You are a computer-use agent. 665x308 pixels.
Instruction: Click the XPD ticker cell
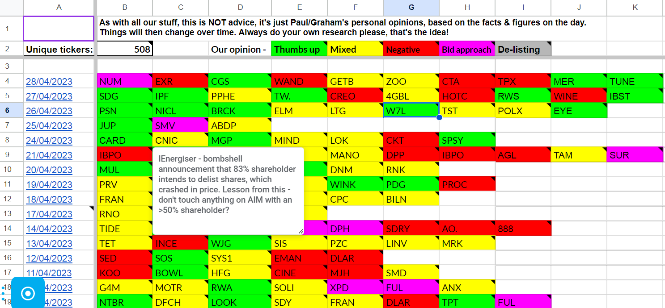[355, 287]
